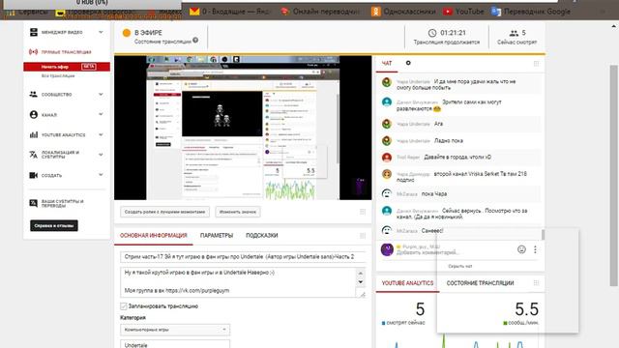619x348 pixels.
Task: Click the 'Справка и отзывы' button
Action: coord(54,225)
